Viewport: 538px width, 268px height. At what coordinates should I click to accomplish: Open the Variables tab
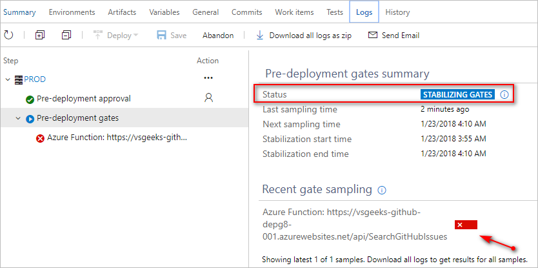tap(164, 12)
